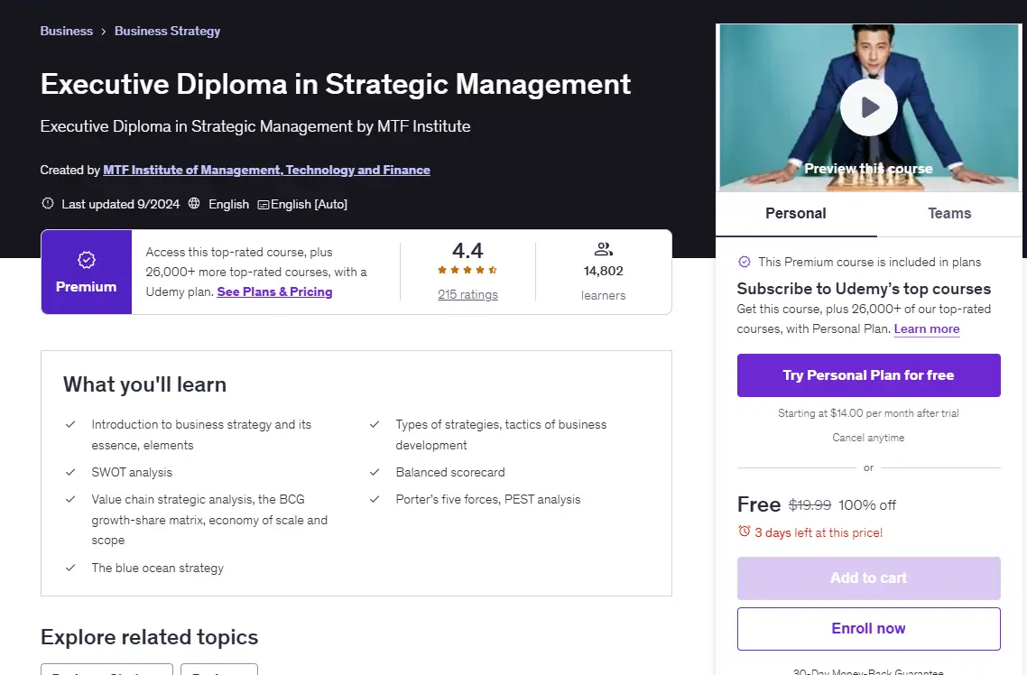1027x675 pixels.
Task: Click the last updated clock icon
Action: tap(48, 204)
